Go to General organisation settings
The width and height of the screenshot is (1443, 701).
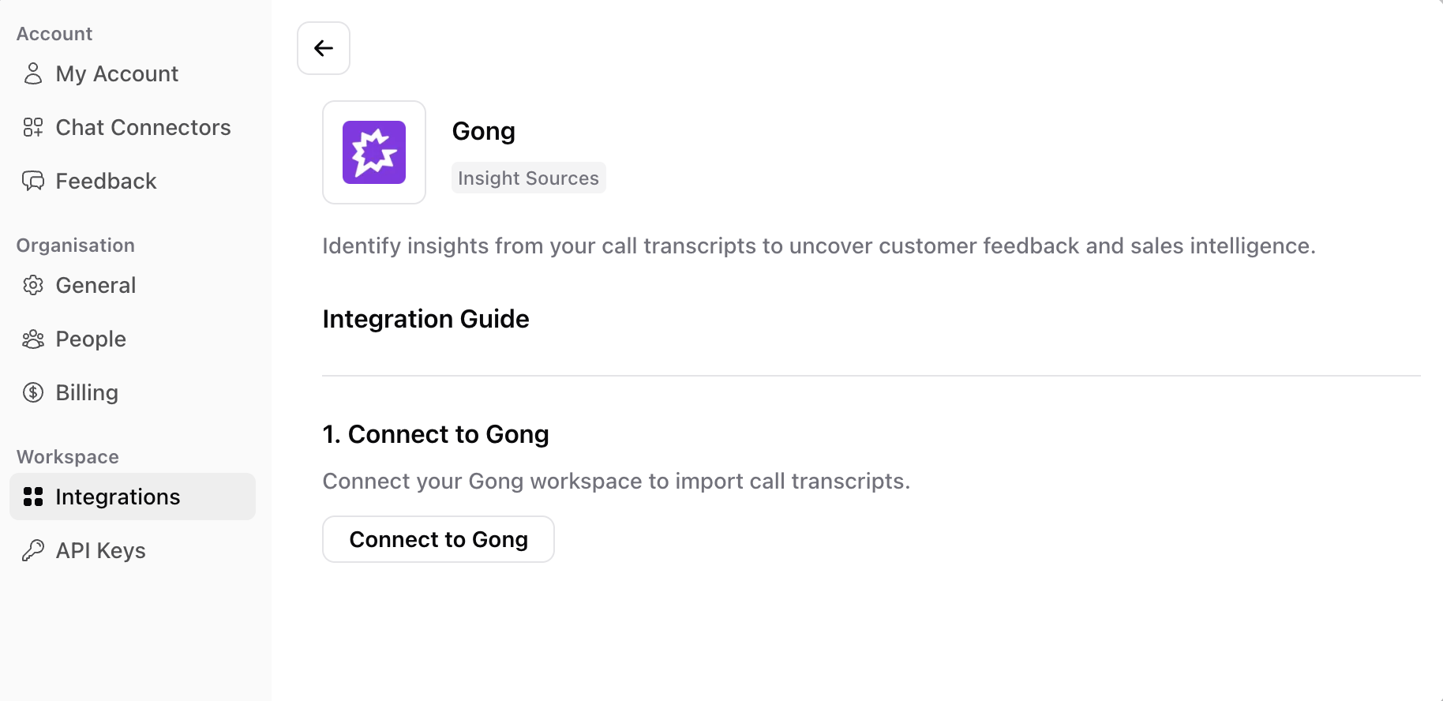click(x=96, y=285)
